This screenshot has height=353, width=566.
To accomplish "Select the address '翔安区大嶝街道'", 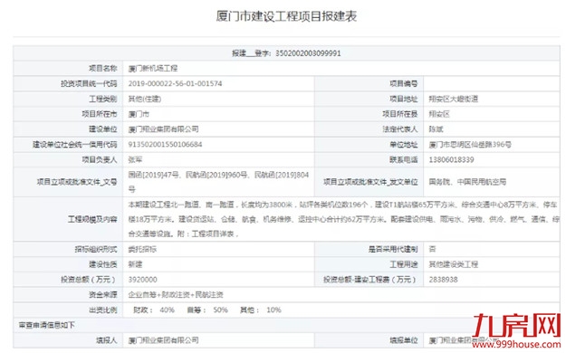I will click(x=454, y=99).
